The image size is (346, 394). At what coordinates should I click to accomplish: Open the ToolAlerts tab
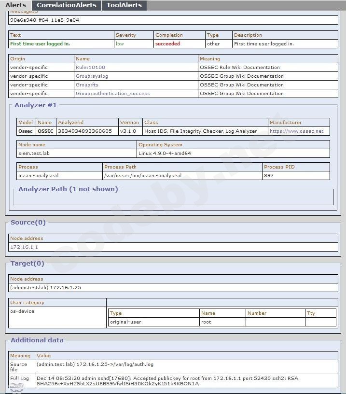pos(124,5)
